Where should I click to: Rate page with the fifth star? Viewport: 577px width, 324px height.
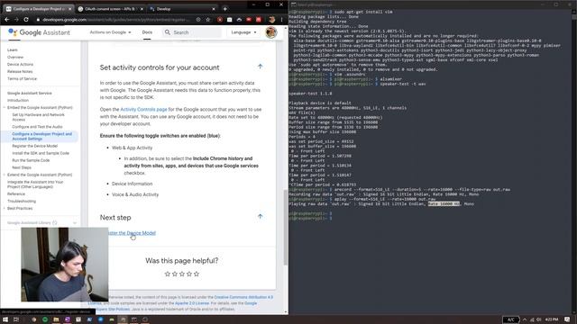(x=197, y=274)
